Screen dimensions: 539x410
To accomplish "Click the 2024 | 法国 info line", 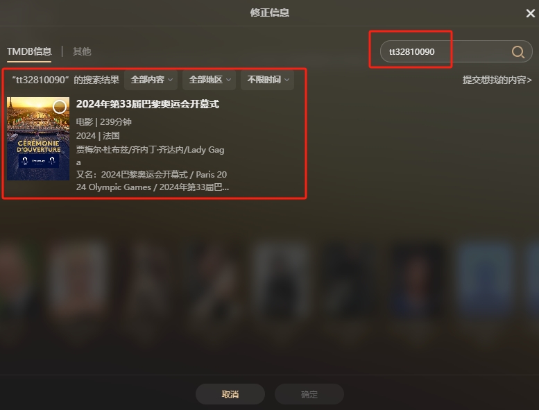I will (x=98, y=136).
